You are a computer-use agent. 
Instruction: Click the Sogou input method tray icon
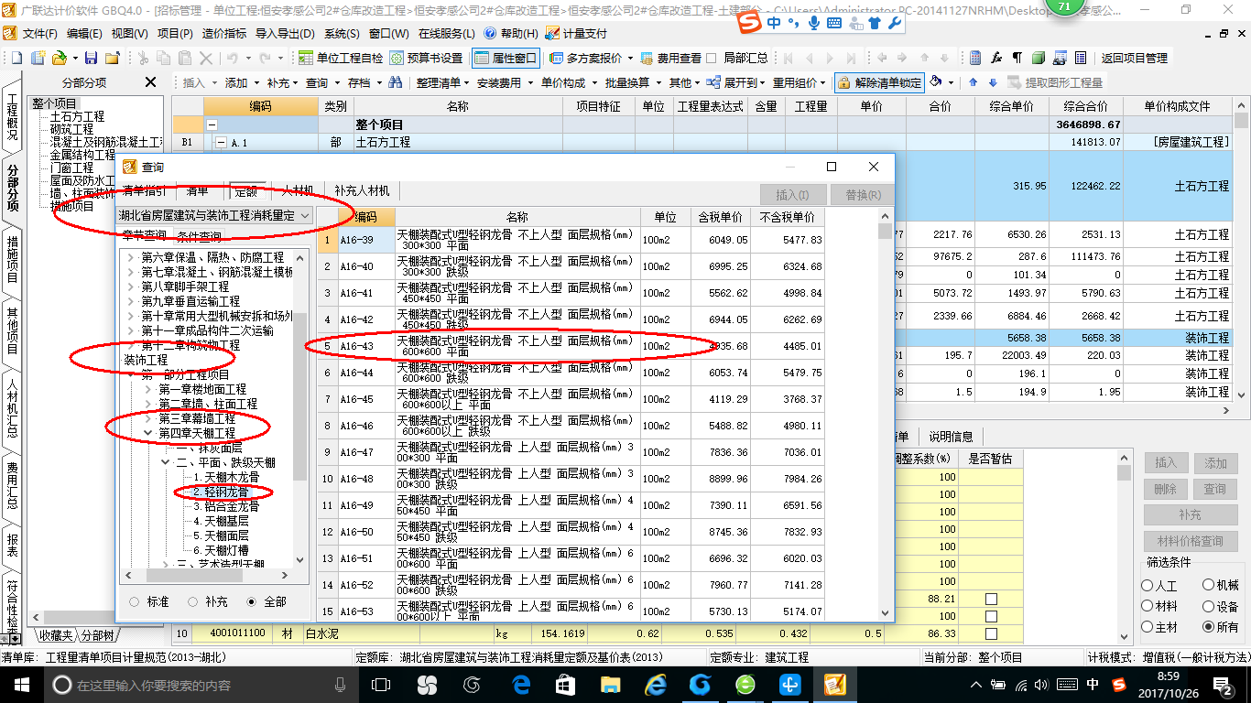[1119, 684]
